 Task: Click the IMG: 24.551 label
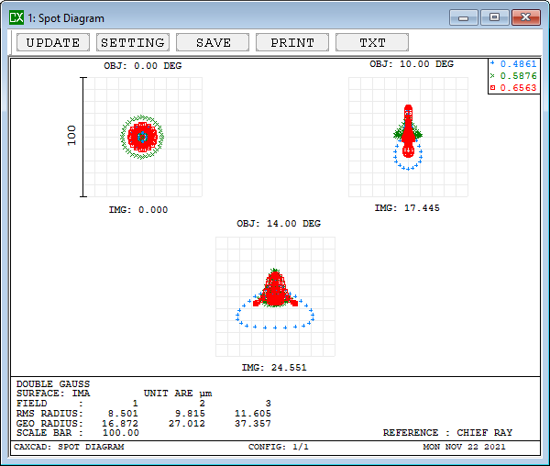click(x=274, y=368)
